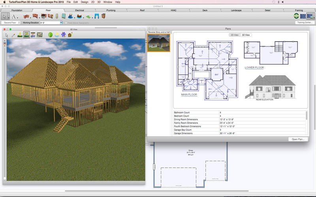Click the Training Center button
This screenshot has width=316, height=197.
point(305,22)
